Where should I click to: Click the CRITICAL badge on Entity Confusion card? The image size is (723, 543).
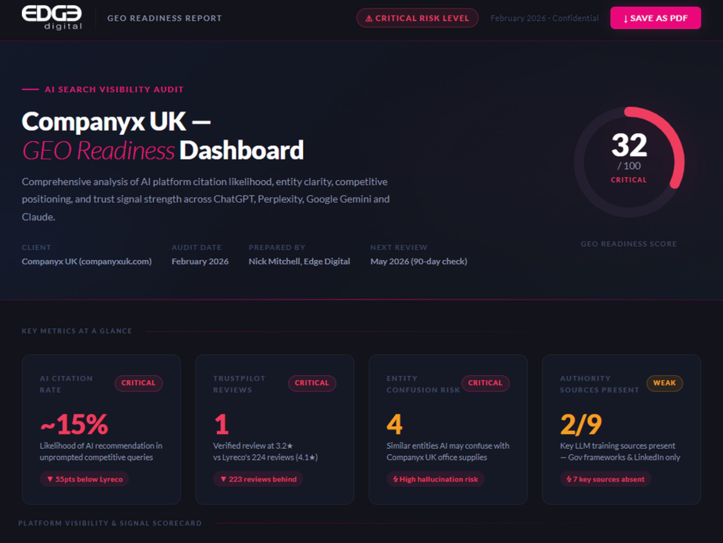[x=485, y=383]
